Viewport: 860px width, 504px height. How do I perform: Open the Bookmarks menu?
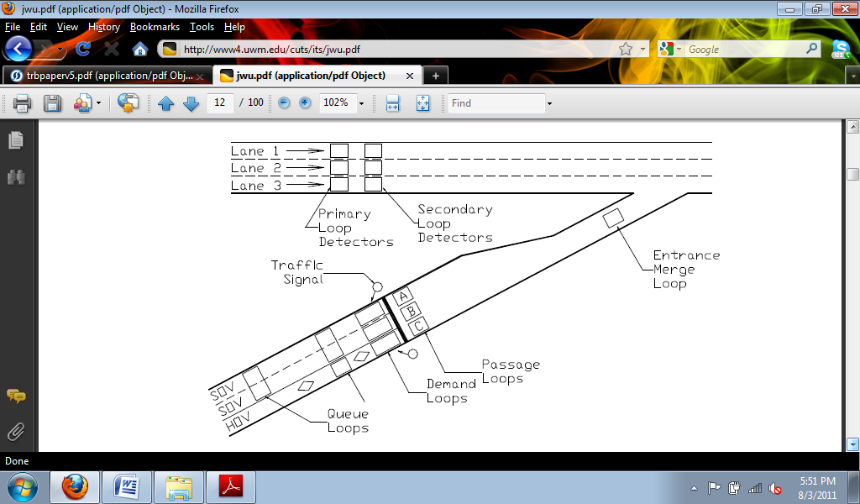(x=155, y=27)
